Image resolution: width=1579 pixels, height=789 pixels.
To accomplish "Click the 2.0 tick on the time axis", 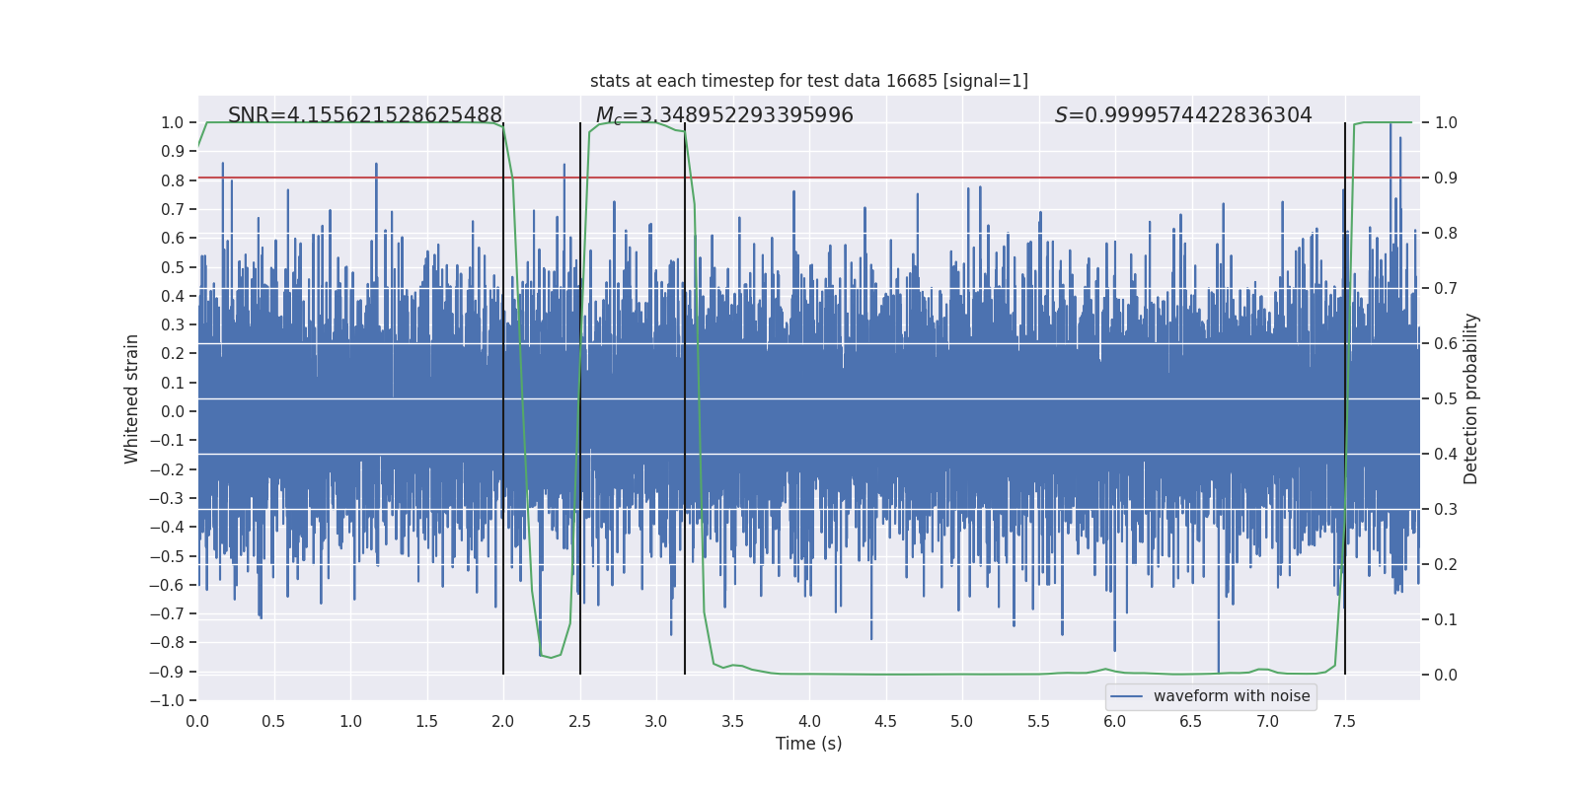I will [x=503, y=721].
